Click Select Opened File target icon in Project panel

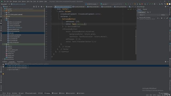coord(34,7)
